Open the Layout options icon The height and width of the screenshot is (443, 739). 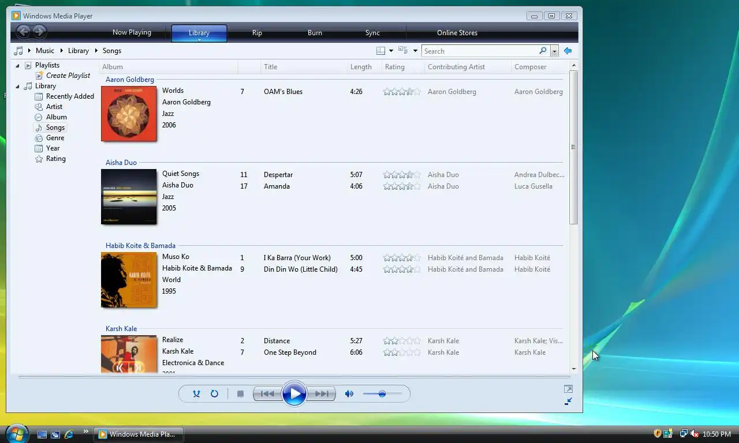(380, 51)
